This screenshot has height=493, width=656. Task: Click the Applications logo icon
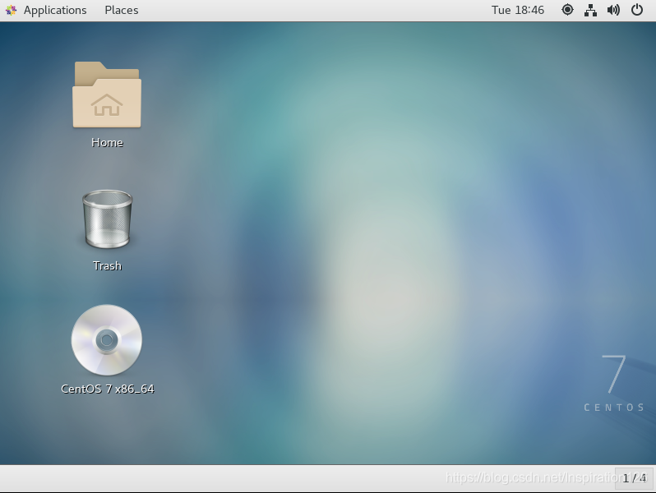(x=12, y=10)
